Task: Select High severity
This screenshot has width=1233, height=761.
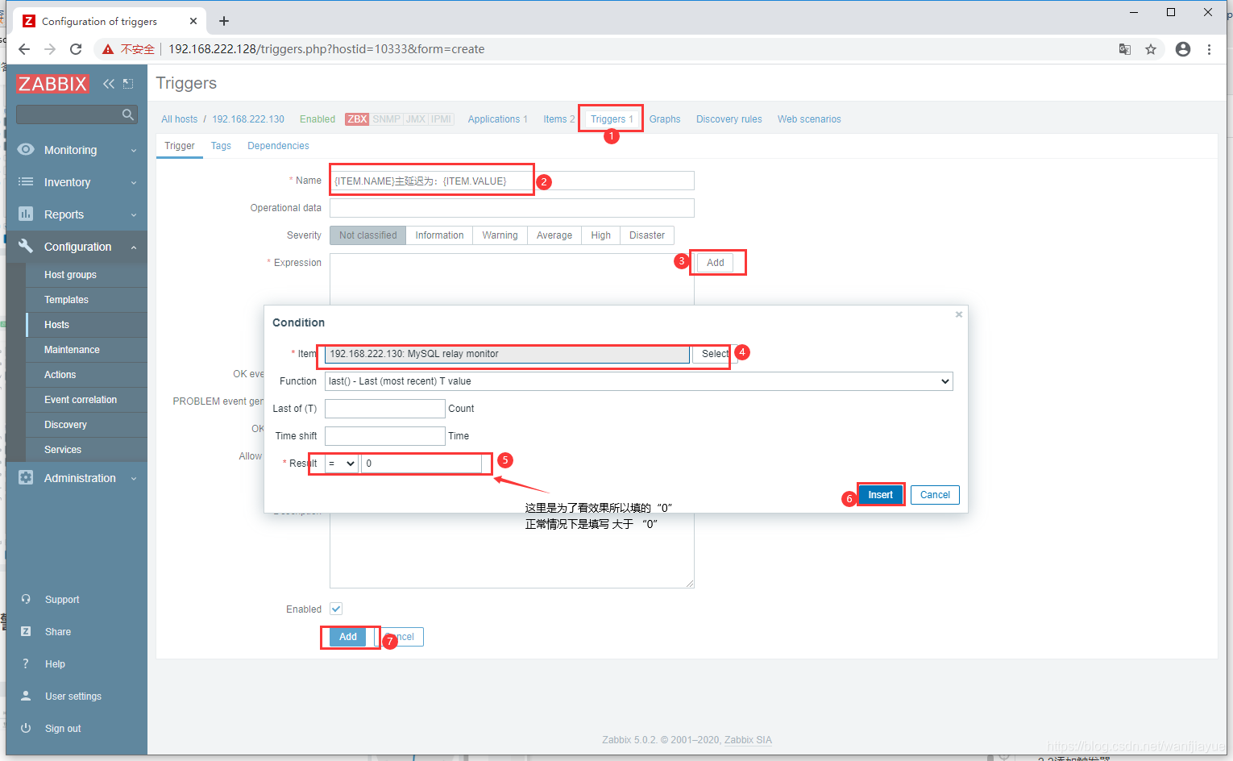Action: [x=600, y=235]
